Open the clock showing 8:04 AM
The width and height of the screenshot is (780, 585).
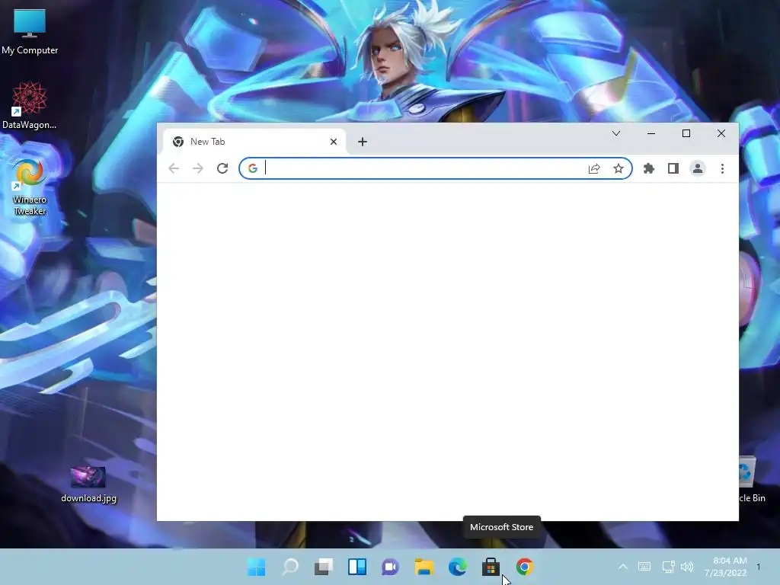coord(725,567)
